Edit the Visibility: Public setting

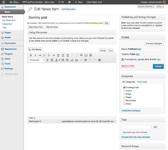click(x=138, y=54)
